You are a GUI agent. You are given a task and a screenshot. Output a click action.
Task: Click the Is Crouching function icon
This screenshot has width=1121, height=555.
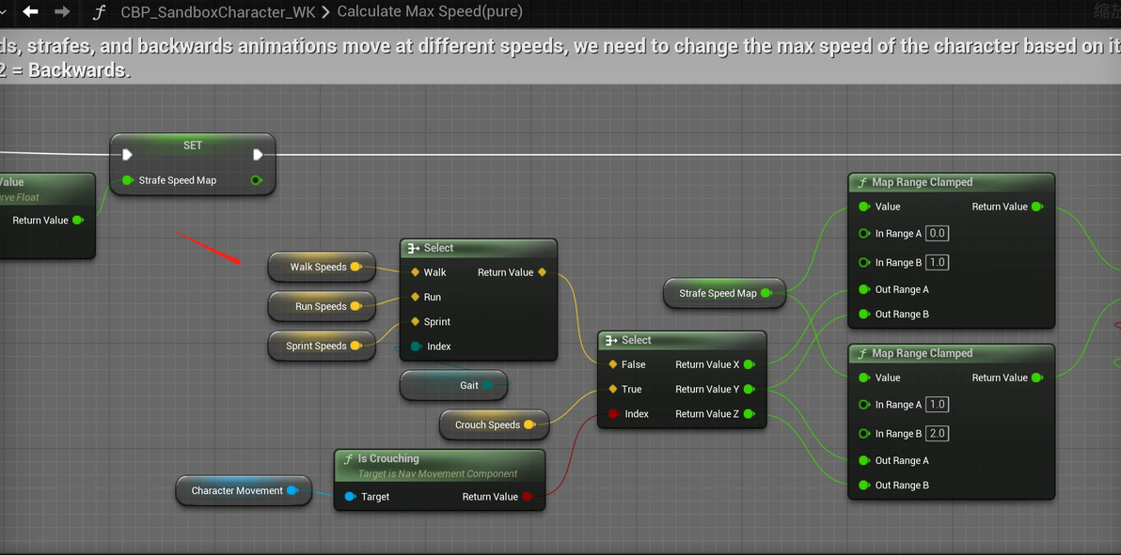pos(347,458)
